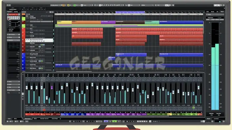Click the purple fader cap in mixer

pyautogui.click(x=52, y=88)
